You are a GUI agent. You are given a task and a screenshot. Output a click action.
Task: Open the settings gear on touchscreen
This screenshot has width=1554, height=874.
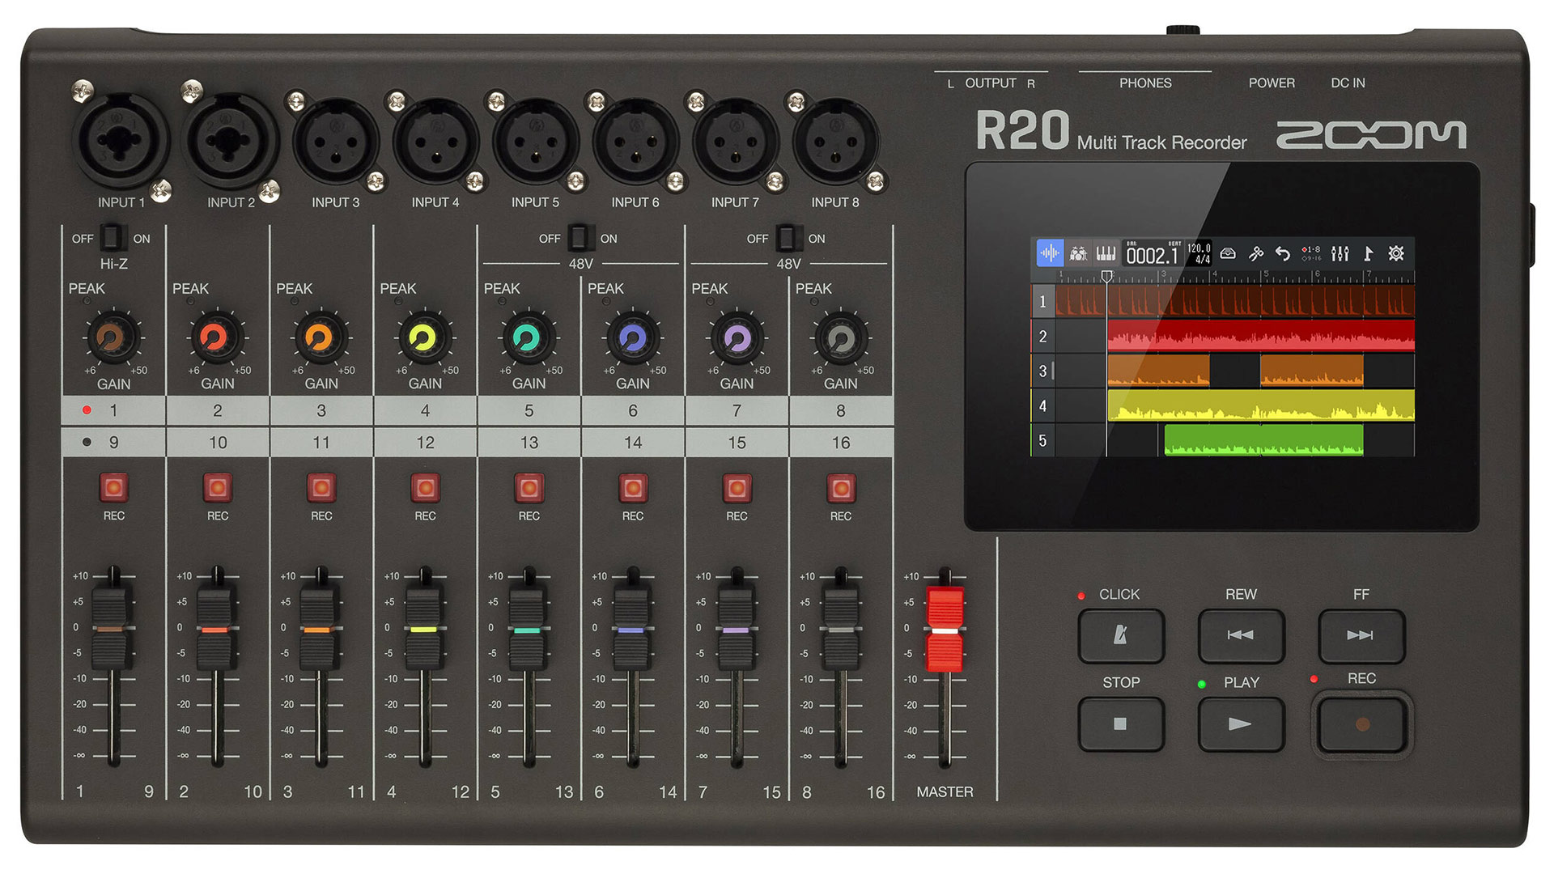(x=1396, y=254)
